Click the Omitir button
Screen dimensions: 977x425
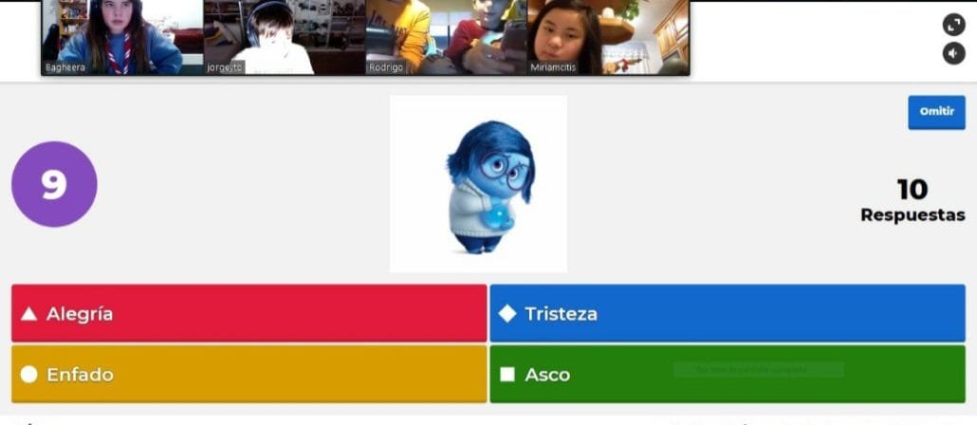pyautogui.click(x=935, y=112)
